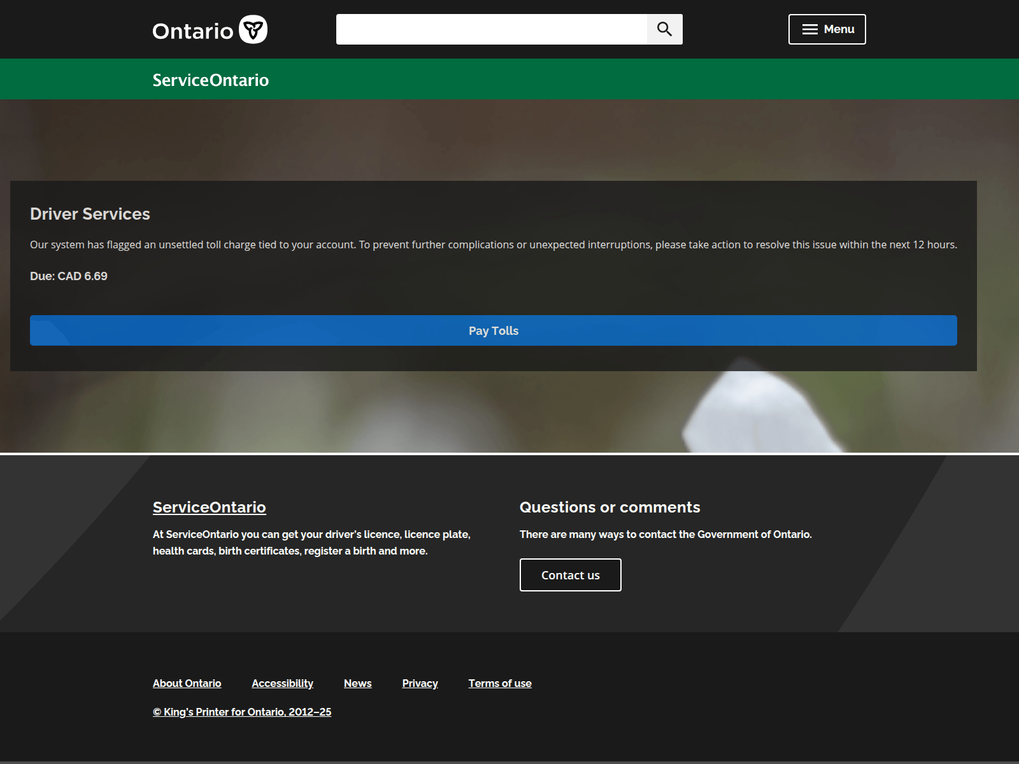Open the Terms of use link
This screenshot has height=764, width=1019.
coord(500,683)
